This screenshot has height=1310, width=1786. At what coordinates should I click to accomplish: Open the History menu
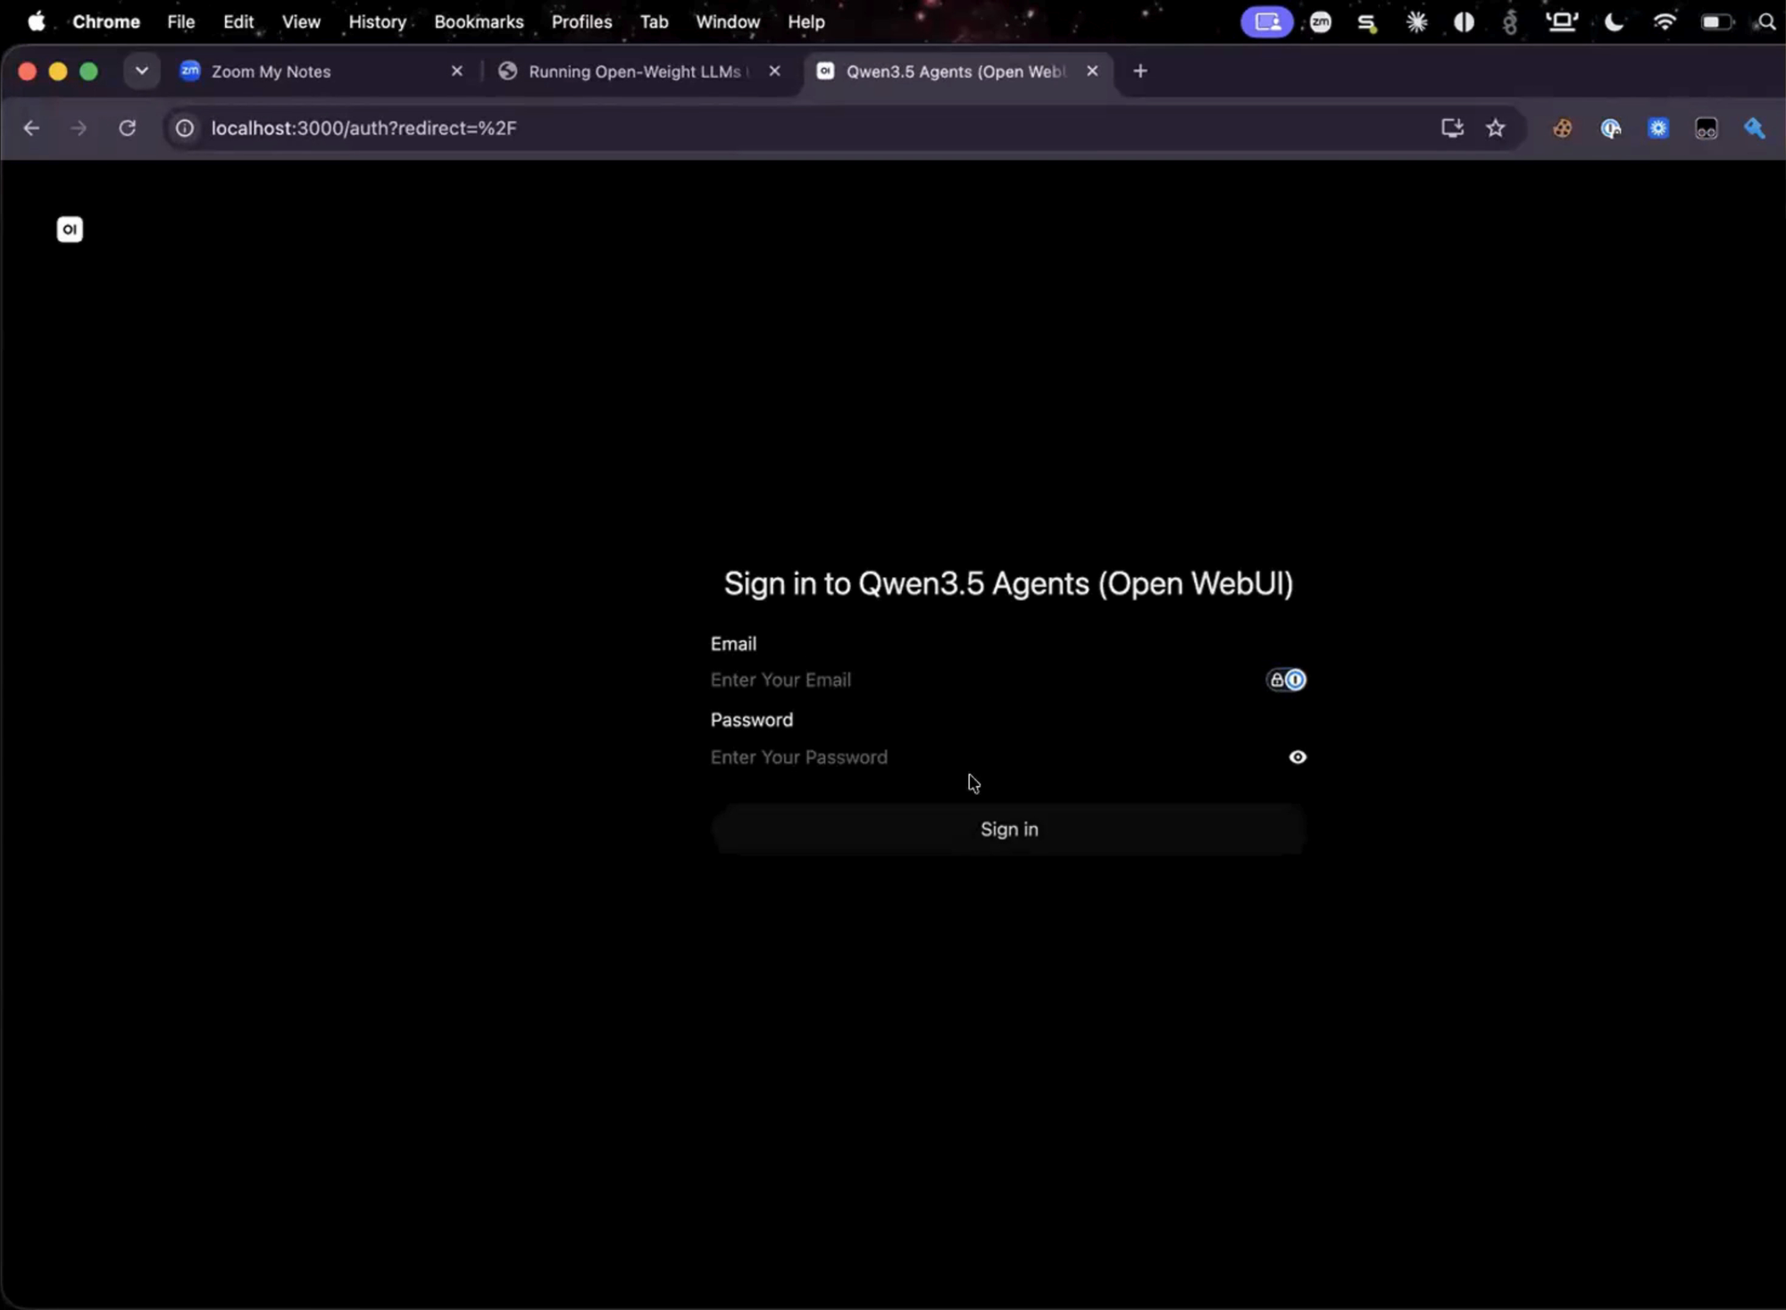click(378, 21)
